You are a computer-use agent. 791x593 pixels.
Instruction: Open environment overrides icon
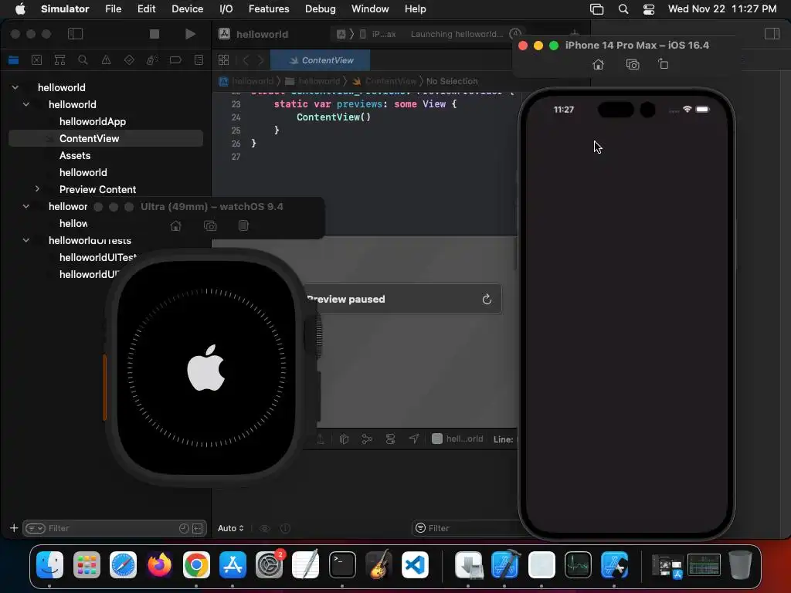point(390,439)
